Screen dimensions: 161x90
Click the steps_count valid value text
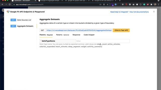click(x=102, y=44)
